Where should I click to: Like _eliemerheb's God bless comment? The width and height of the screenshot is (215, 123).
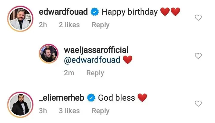198,104
